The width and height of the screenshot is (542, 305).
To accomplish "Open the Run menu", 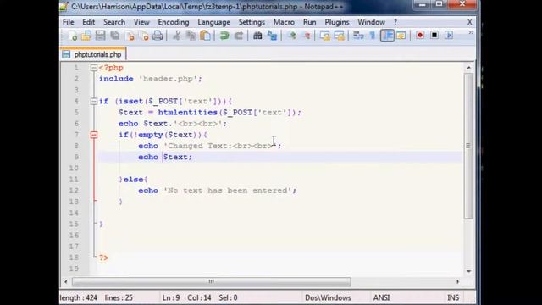I will [310, 22].
